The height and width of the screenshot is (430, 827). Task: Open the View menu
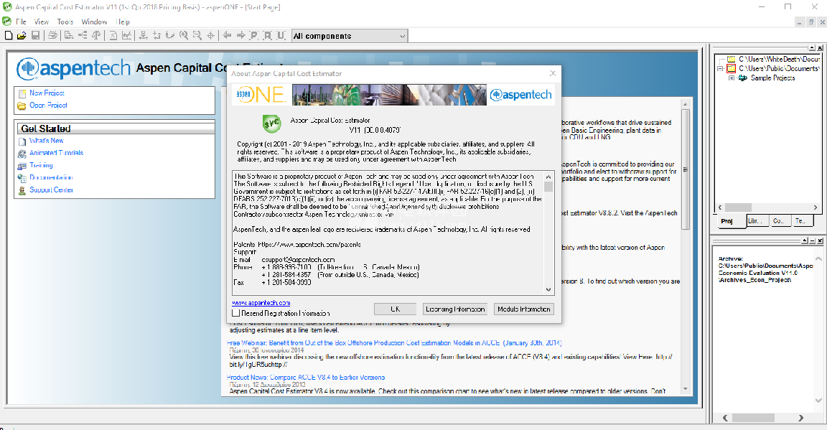41,22
